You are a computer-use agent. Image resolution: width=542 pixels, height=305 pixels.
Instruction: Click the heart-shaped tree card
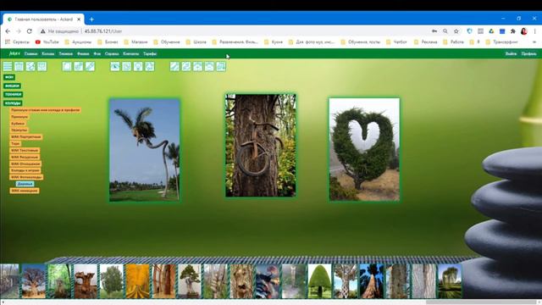(364, 149)
